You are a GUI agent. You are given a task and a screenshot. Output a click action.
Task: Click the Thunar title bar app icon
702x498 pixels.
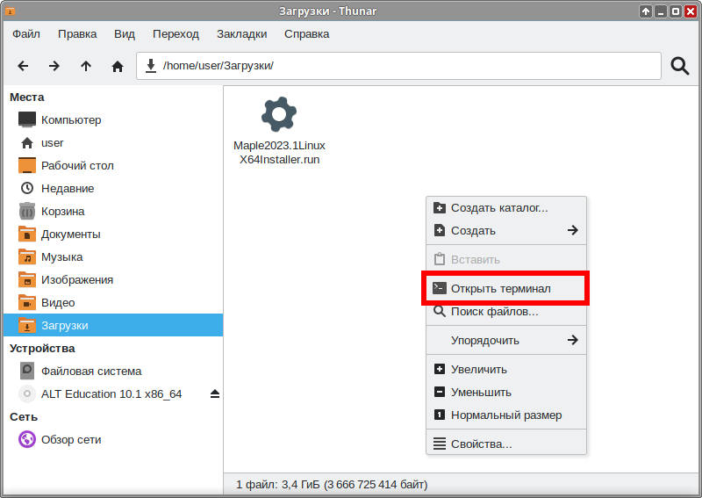(10, 11)
